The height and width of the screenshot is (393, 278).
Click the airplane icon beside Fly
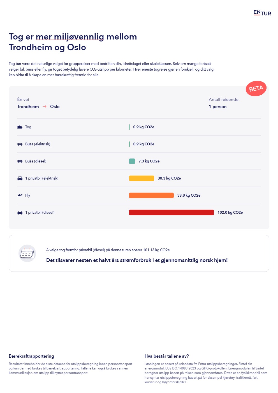coord(20,196)
